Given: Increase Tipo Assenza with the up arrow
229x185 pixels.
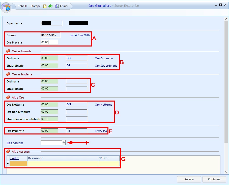Looking at the screenshot, I should pyautogui.click(x=64, y=142).
